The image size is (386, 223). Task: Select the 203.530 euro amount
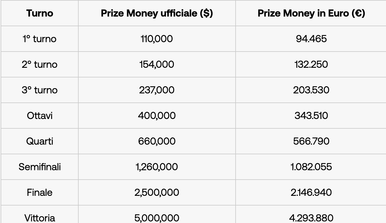pos(311,90)
